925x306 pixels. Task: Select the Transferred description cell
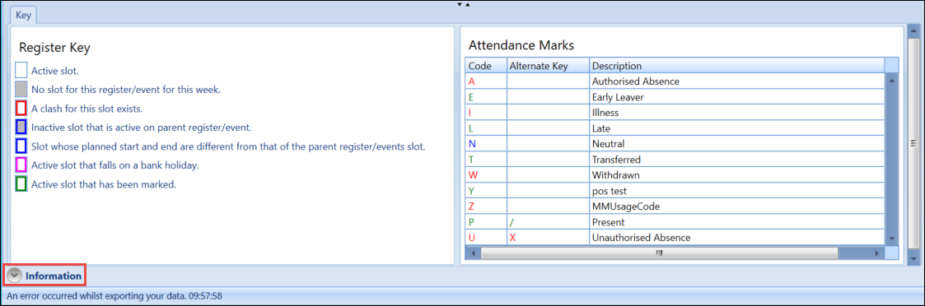[737, 160]
